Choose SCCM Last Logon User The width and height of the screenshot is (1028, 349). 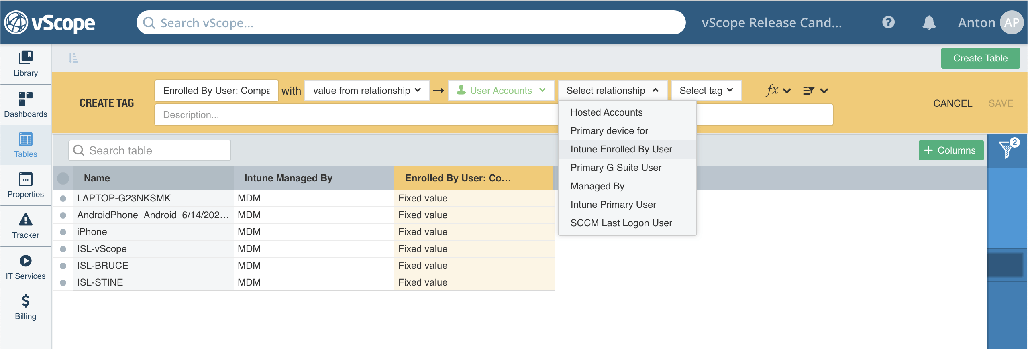(x=627, y=223)
